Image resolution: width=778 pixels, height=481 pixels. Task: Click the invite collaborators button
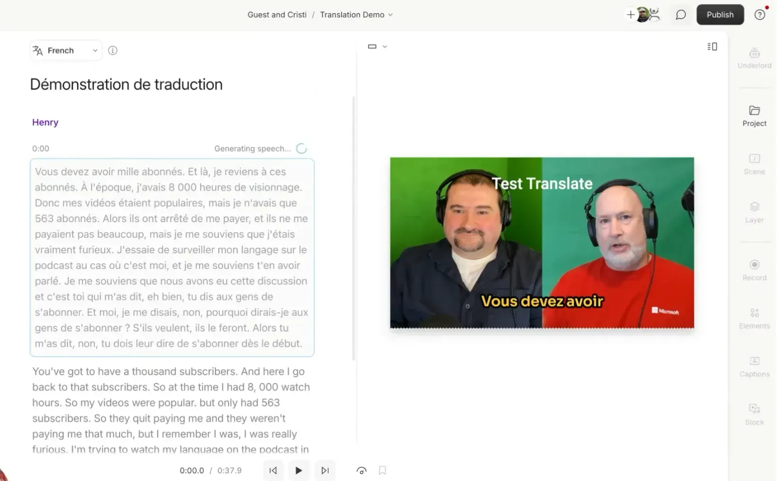pyautogui.click(x=630, y=14)
